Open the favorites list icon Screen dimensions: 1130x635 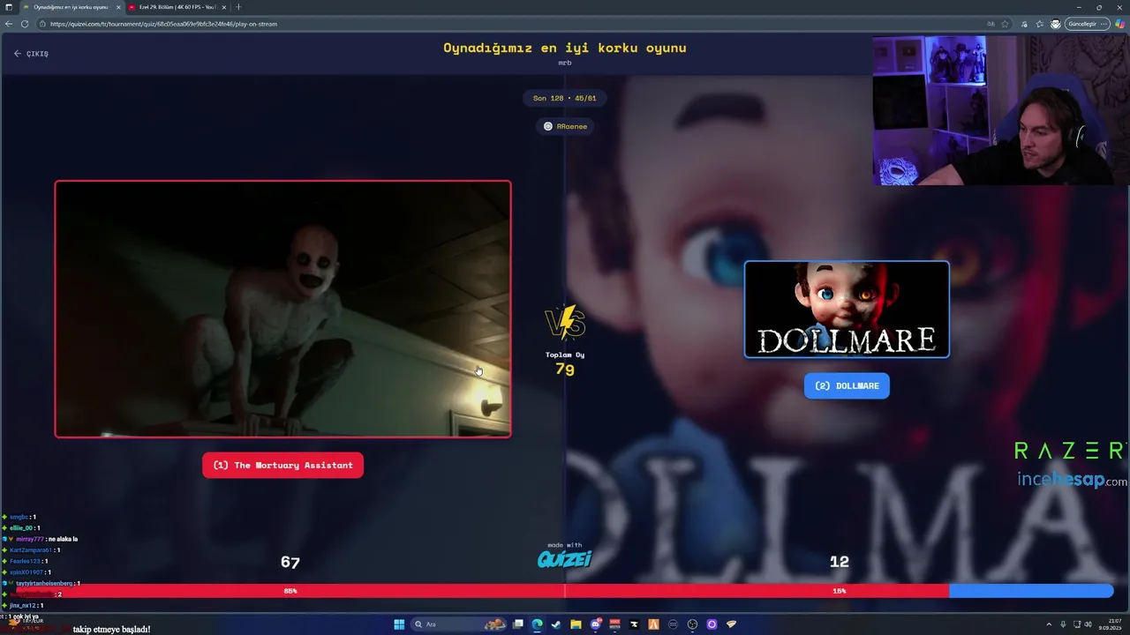[x=1040, y=24]
